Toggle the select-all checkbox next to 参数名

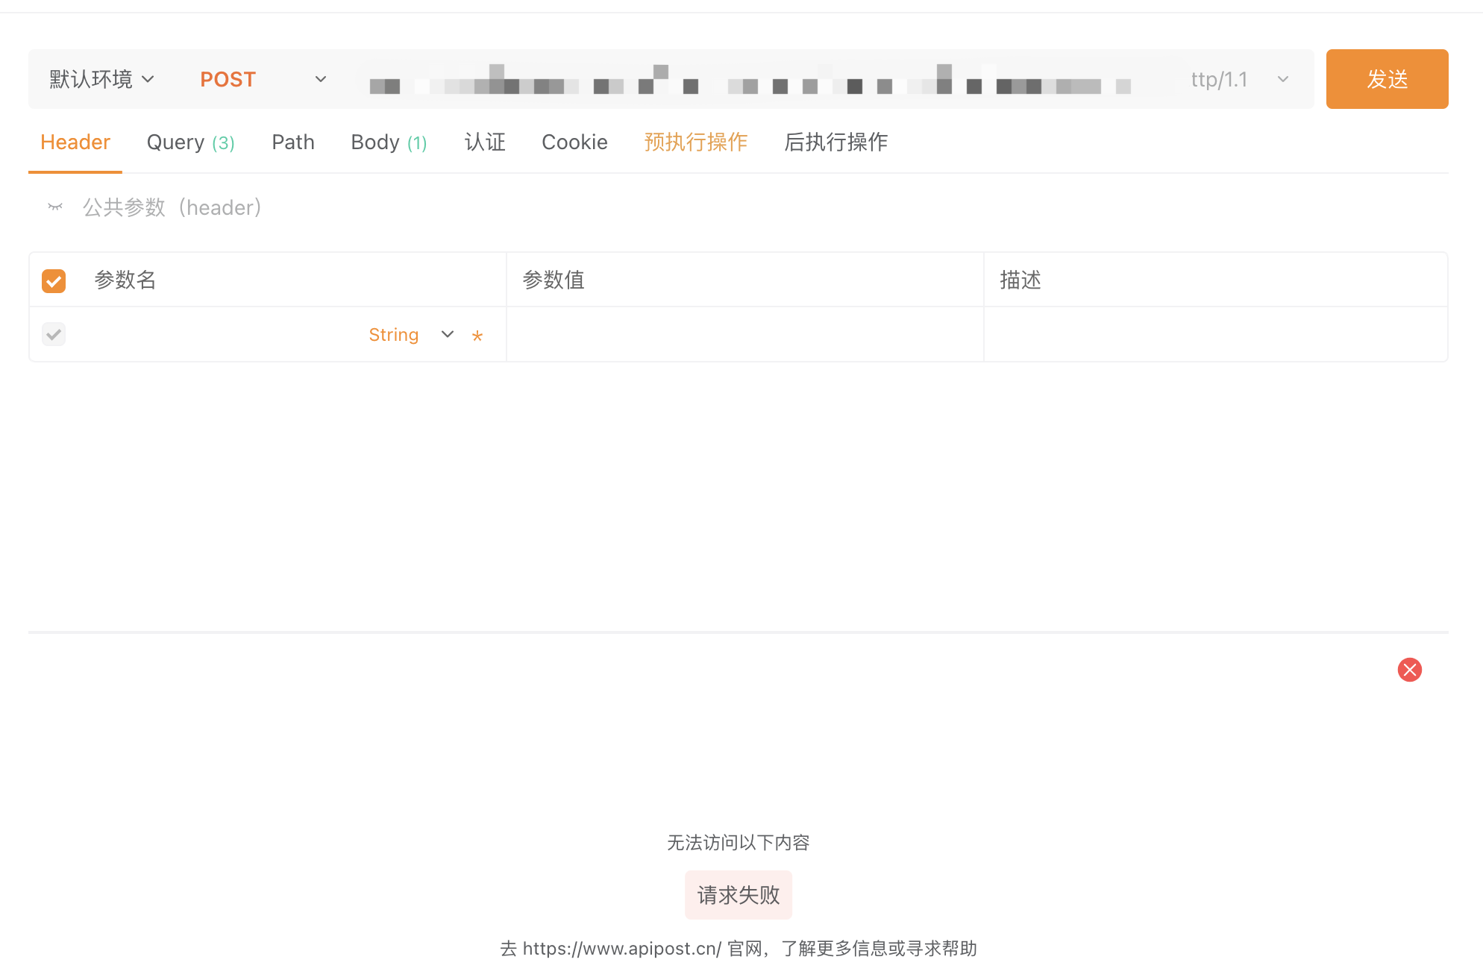pos(54,281)
